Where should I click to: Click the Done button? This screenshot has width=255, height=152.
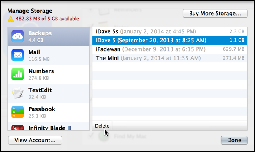tap(234, 140)
